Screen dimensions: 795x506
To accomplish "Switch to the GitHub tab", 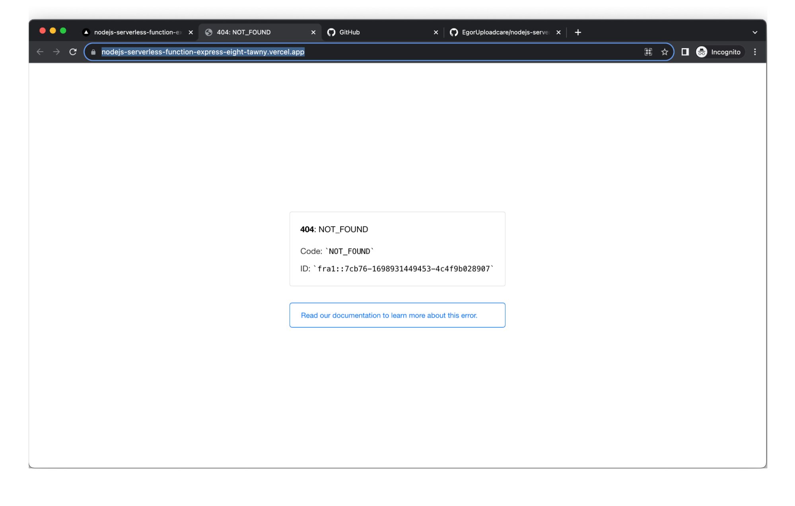I will pyautogui.click(x=349, y=32).
